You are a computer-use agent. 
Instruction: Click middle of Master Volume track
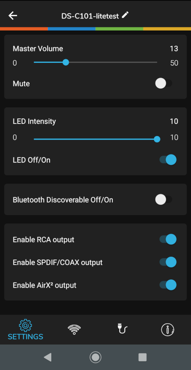coord(95,62)
